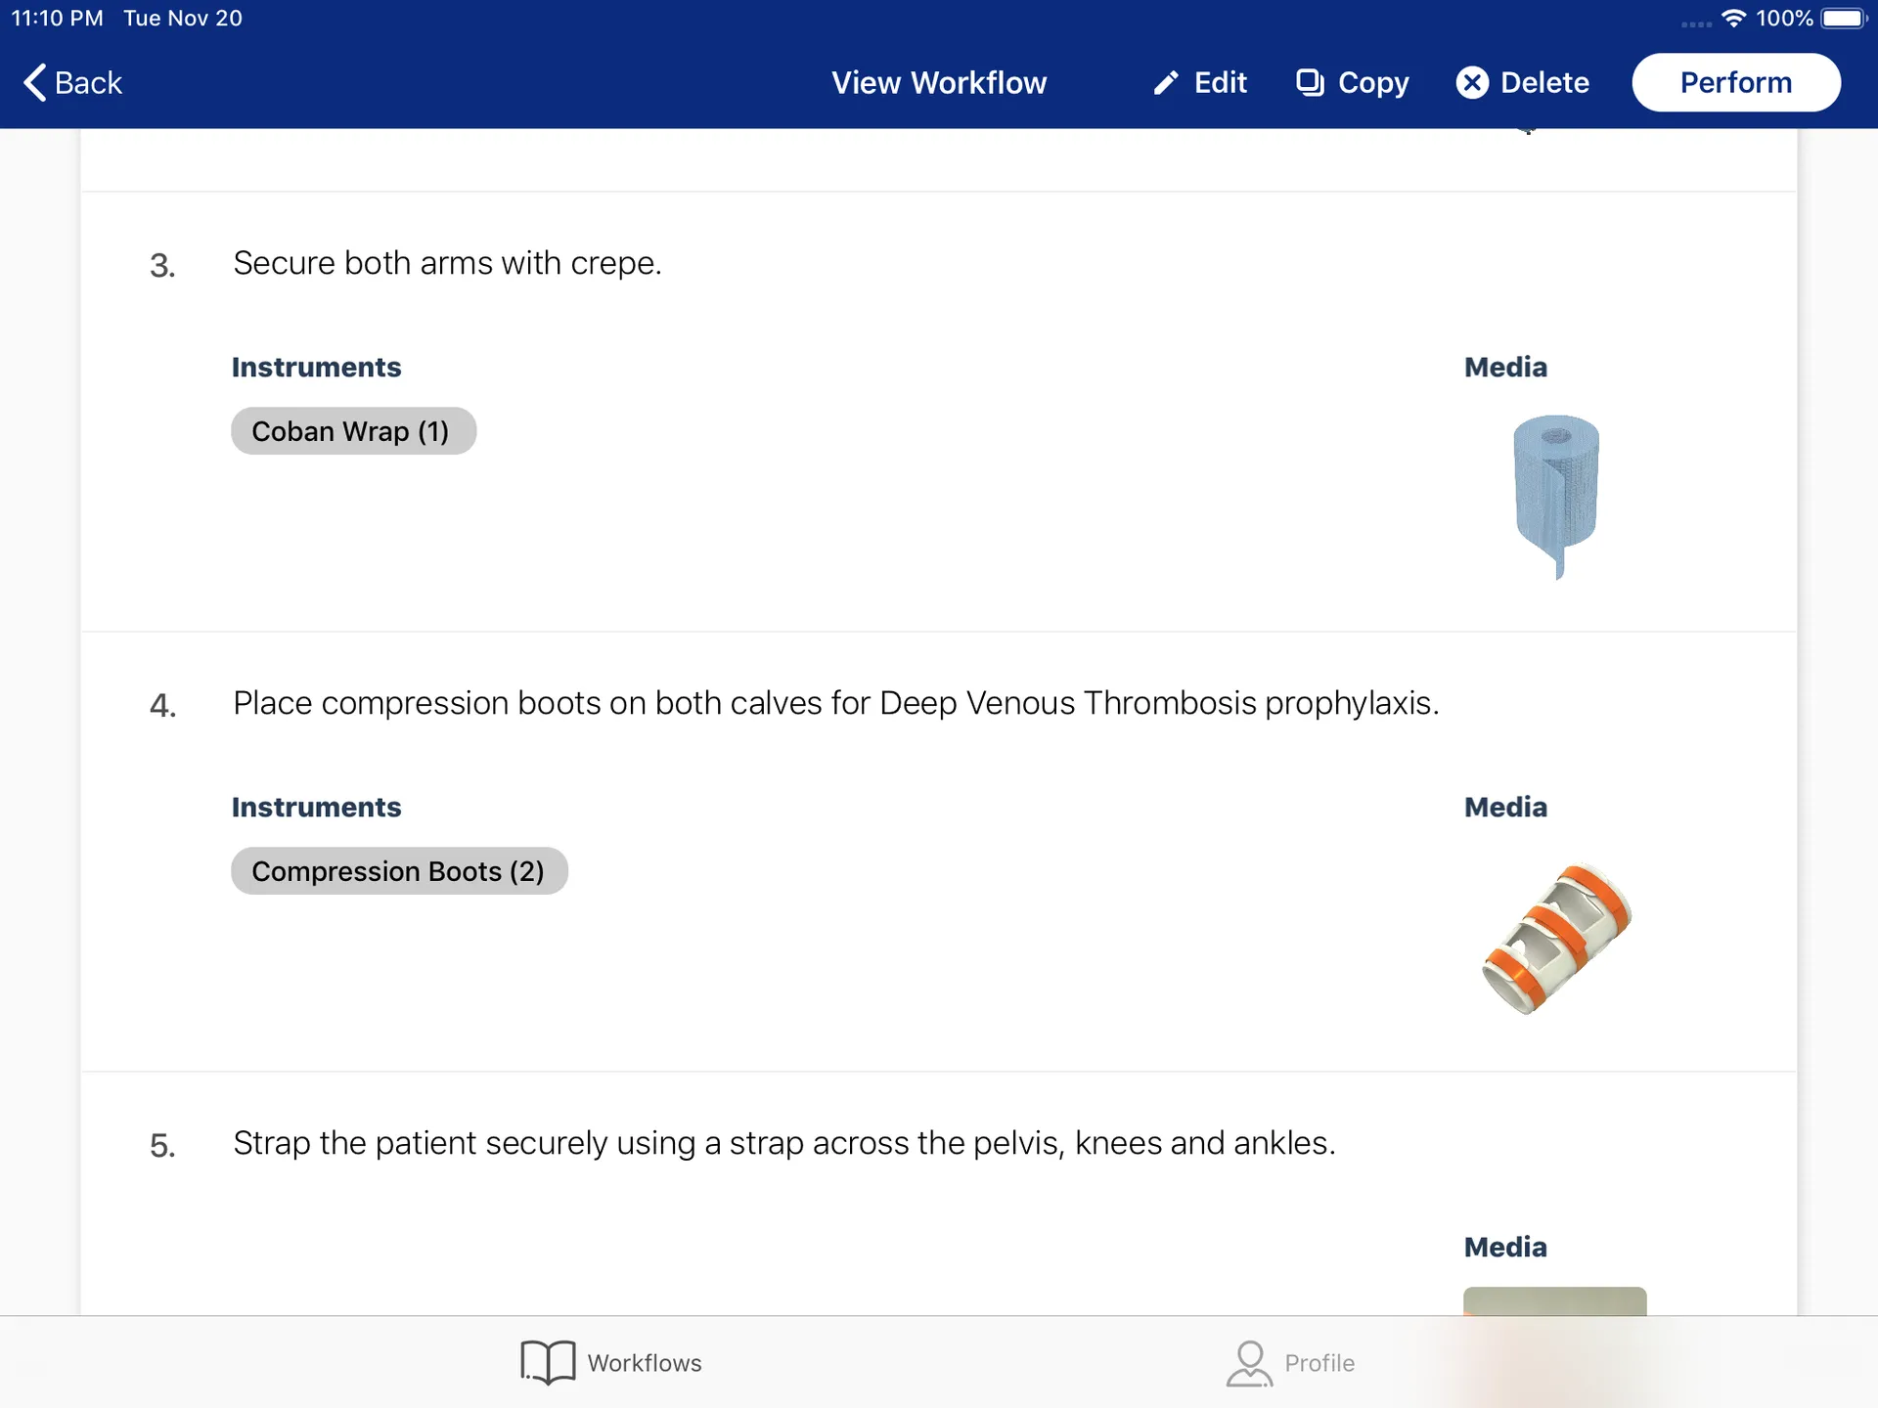The height and width of the screenshot is (1408, 1878).
Task: Click the Copy duplicate icon
Action: click(x=1310, y=83)
